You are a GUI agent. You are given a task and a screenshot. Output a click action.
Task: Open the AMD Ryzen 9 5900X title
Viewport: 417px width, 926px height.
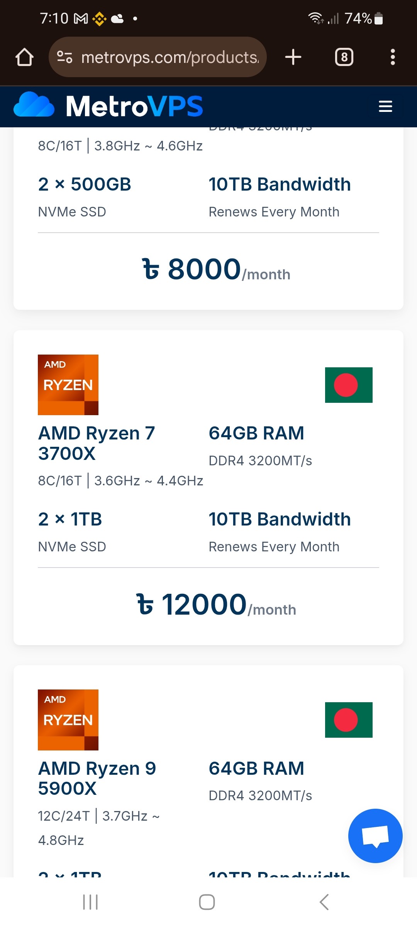click(x=97, y=778)
